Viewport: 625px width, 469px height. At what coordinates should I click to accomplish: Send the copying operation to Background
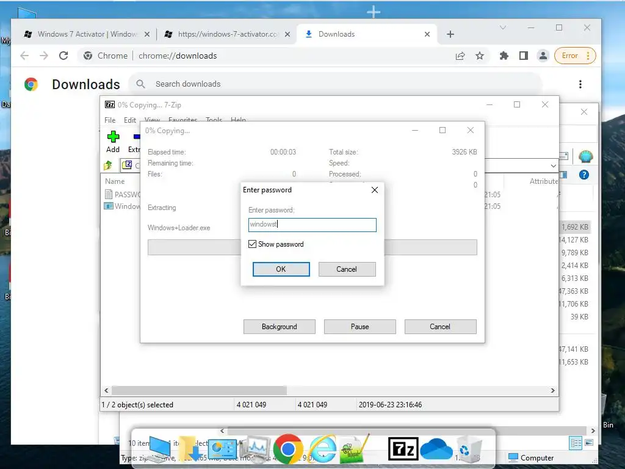pyautogui.click(x=280, y=327)
